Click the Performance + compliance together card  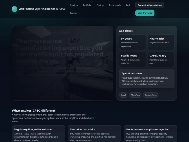(x=150, y=134)
